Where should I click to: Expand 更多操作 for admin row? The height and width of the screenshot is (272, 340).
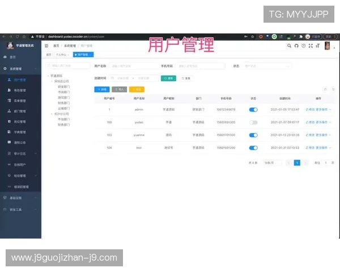tap(324, 109)
